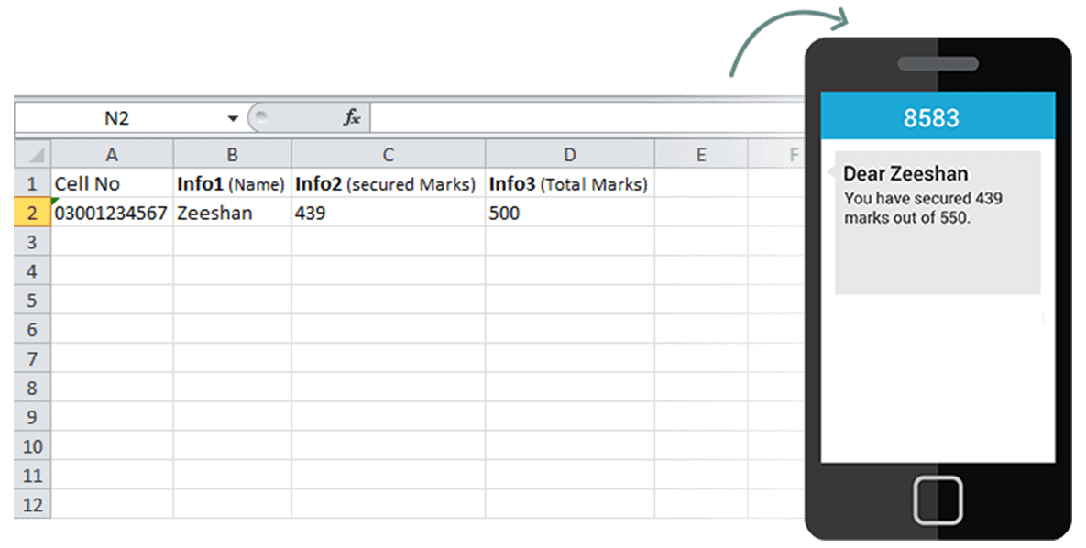Click the Select All corner triangle
Screen dimensions: 1086x548
tap(33, 155)
